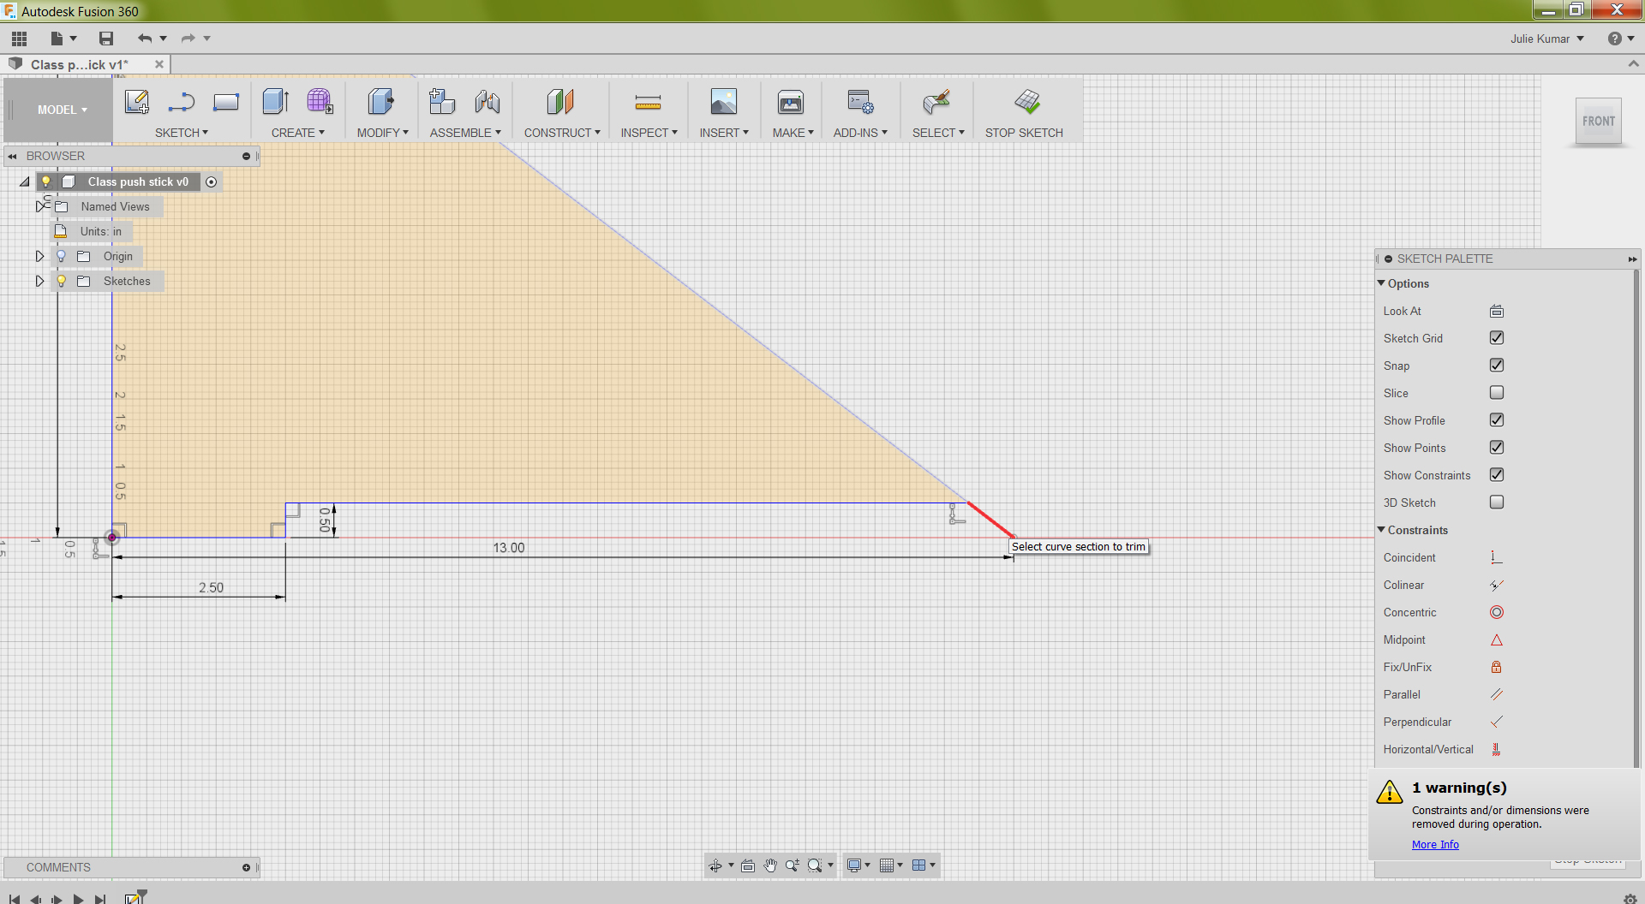Click the Save icon in title toolbar

point(106,39)
